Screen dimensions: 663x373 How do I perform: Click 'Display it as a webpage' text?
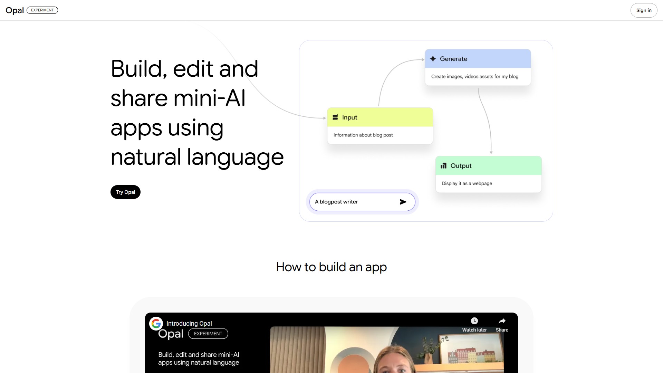coord(467,183)
